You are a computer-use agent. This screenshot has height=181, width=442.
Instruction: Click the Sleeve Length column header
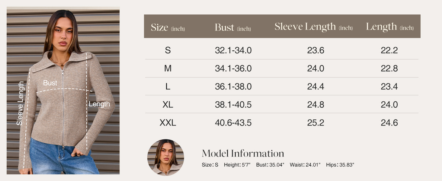(313, 27)
